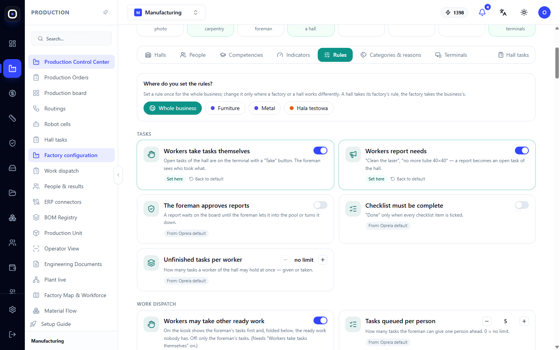
Task: Enable The foreman approves reports switch
Action: [x=320, y=205]
